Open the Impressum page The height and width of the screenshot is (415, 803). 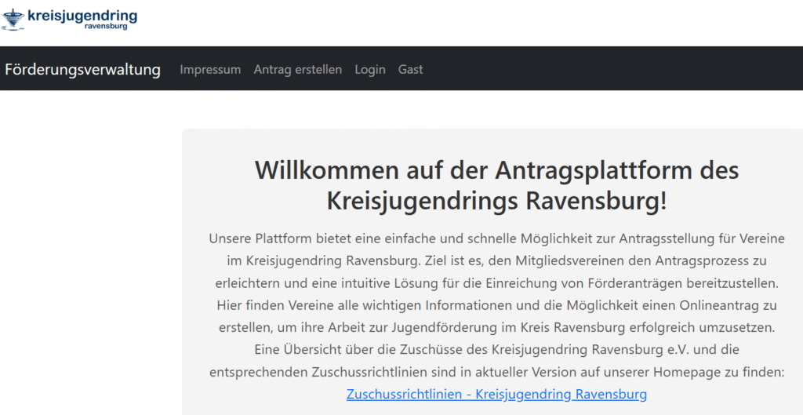[x=210, y=69]
